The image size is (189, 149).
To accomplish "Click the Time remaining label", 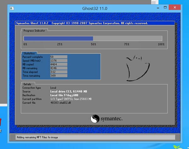I will [x=31, y=76].
